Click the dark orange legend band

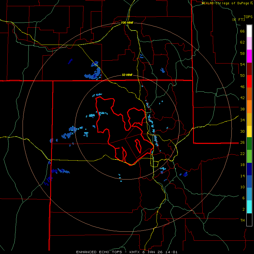pyautogui.click(x=249, y=94)
